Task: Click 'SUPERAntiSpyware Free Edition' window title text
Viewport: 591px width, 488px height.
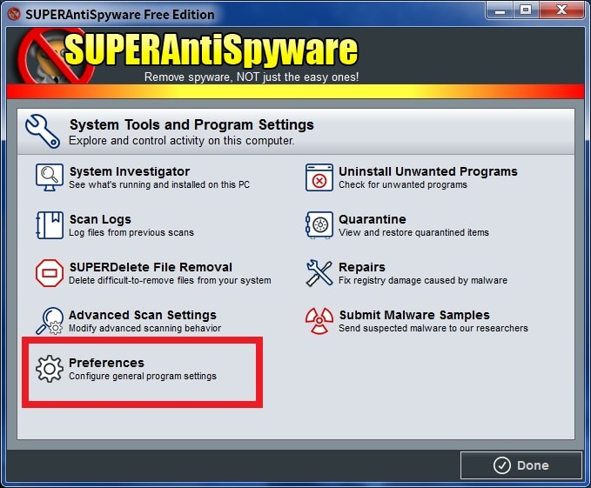Action: coord(120,14)
